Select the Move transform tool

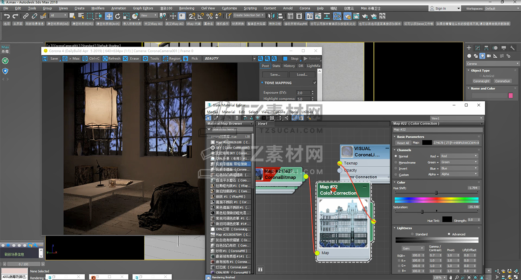pyautogui.click(x=109, y=16)
